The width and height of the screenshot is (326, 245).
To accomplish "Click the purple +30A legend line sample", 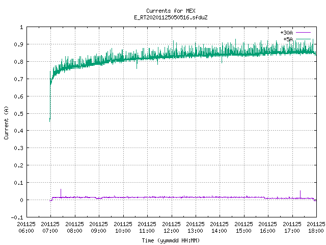I will click(x=303, y=33).
